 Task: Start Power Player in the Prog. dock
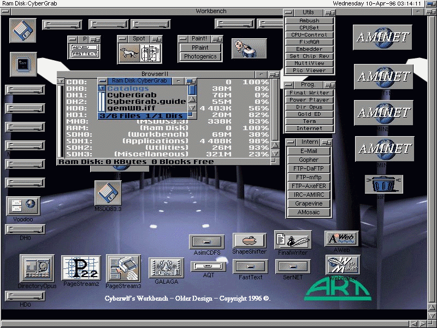coord(309,100)
